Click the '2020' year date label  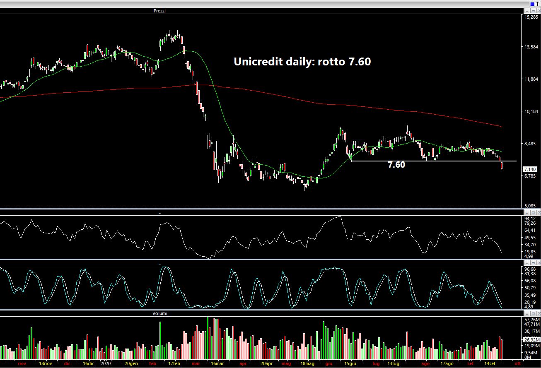pyautogui.click(x=106, y=363)
